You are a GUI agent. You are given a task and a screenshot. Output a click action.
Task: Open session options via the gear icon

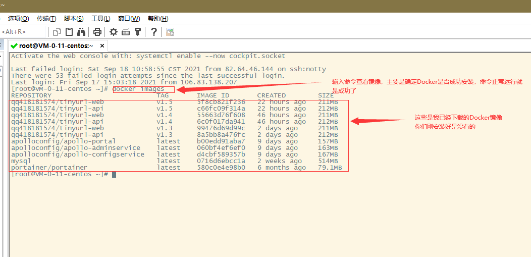coord(114,32)
